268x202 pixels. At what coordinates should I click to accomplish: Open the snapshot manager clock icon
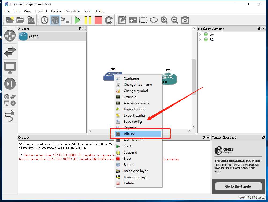click(44, 20)
